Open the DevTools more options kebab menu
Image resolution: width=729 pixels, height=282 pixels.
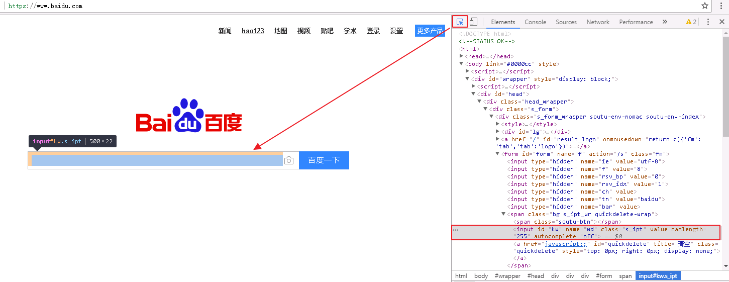(708, 22)
